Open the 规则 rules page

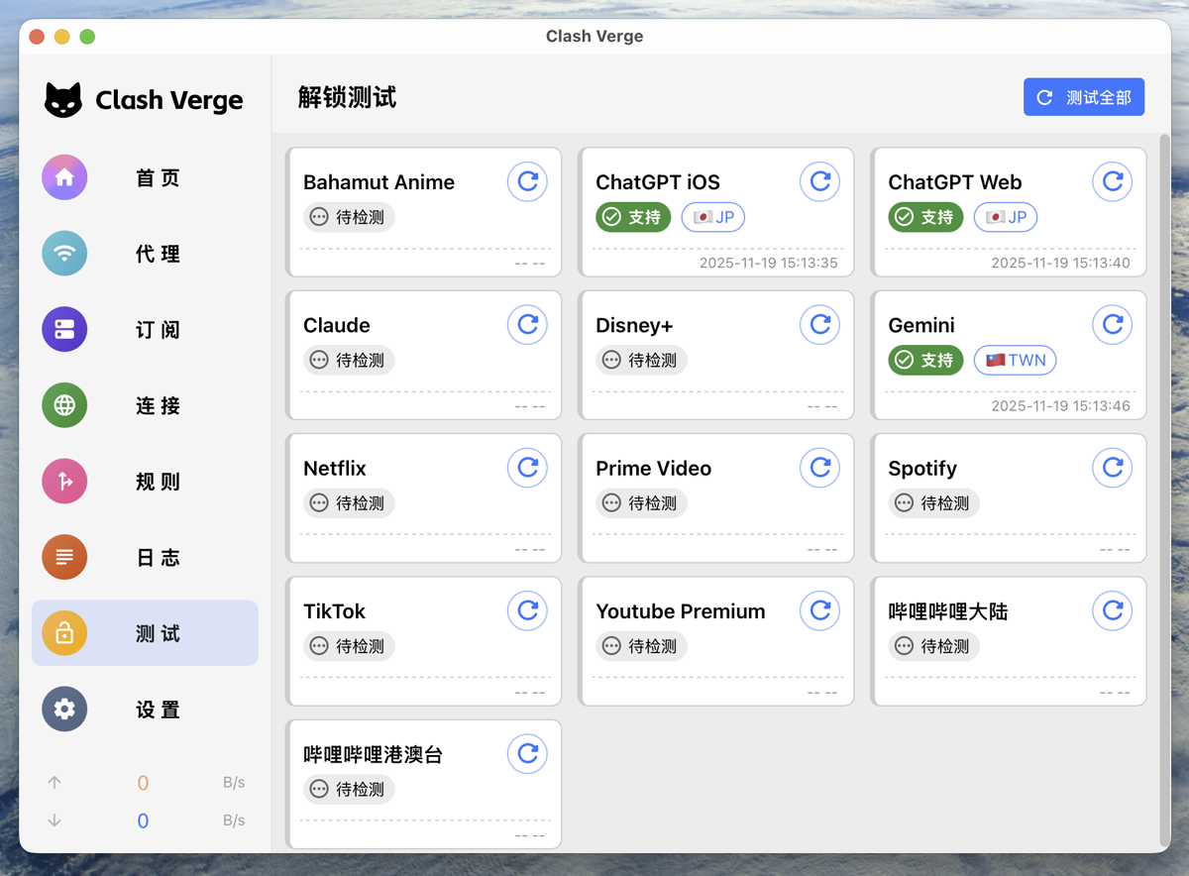145,482
